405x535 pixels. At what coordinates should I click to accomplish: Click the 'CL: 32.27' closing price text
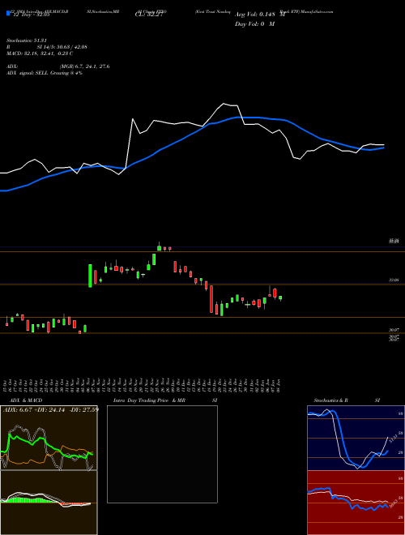pyautogui.click(x=150, y=15)
